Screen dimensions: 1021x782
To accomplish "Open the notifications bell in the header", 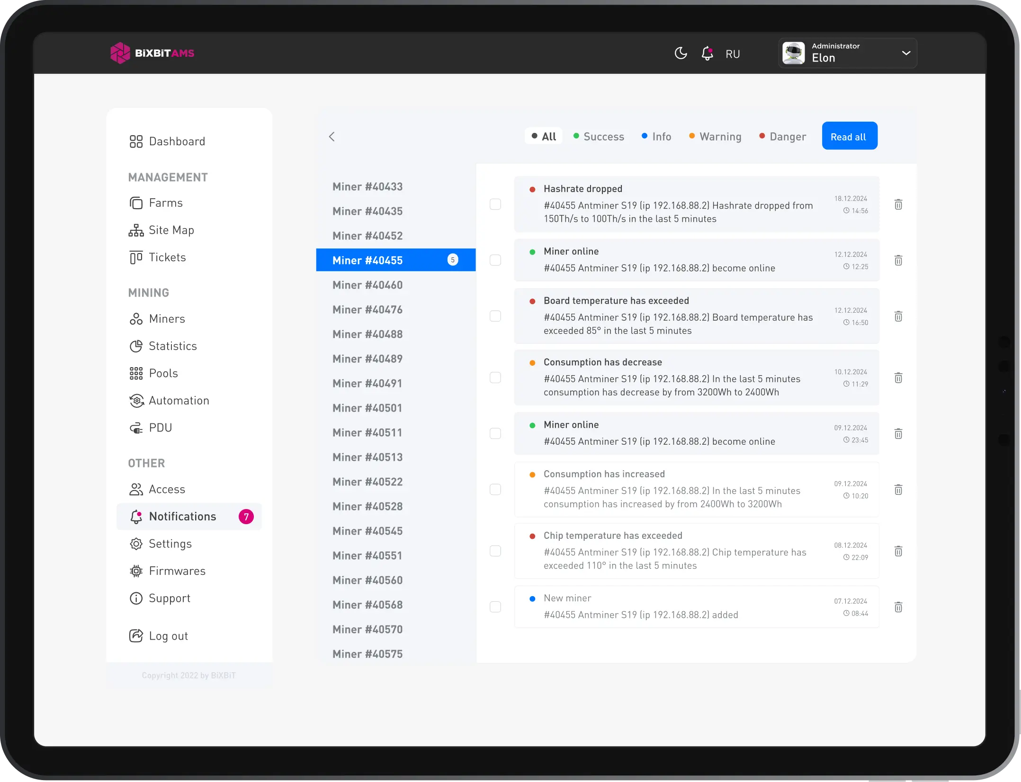I will click(x=707, y=53).
